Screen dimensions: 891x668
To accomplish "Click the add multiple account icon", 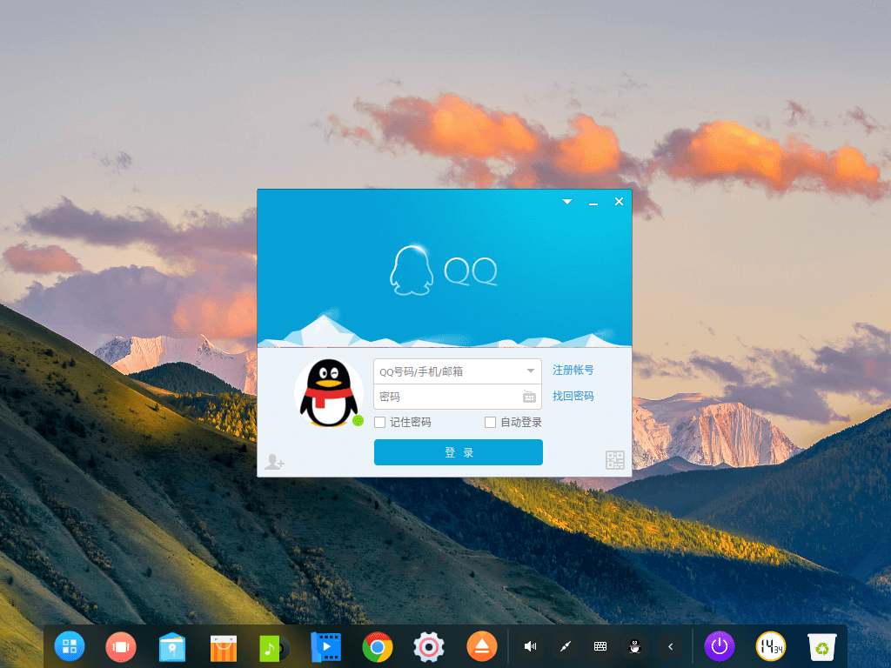I will 274,461.
